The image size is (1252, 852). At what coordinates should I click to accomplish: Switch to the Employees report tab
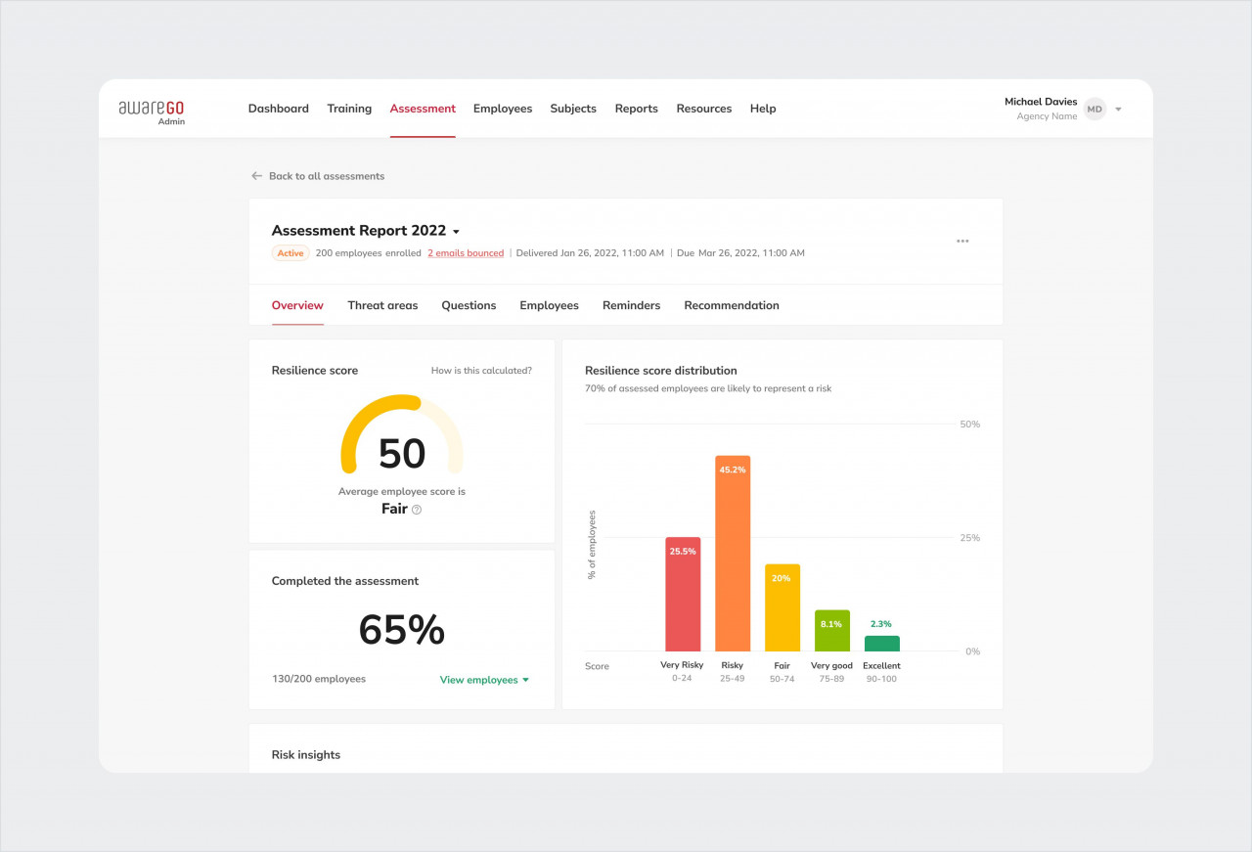[549, 305]
